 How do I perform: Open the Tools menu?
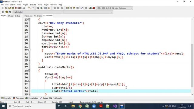point(40,5)
